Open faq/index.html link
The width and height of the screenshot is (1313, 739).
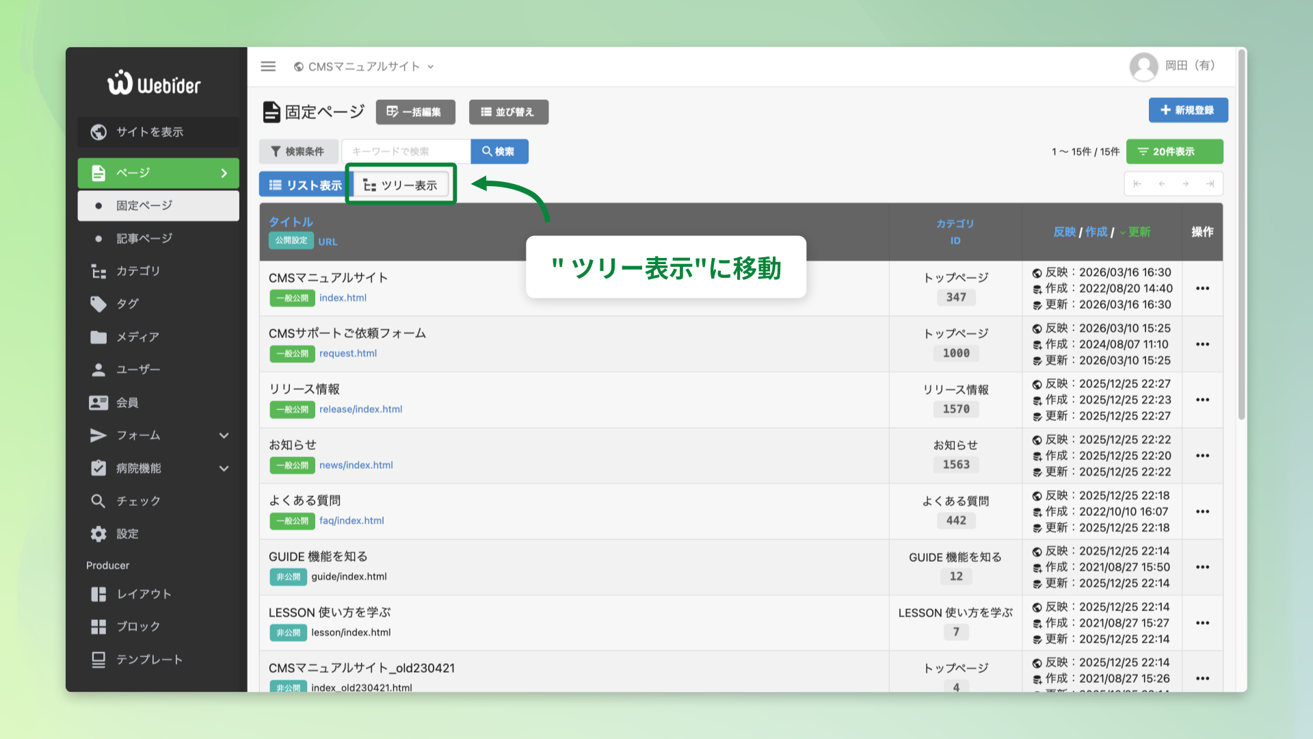352,521
